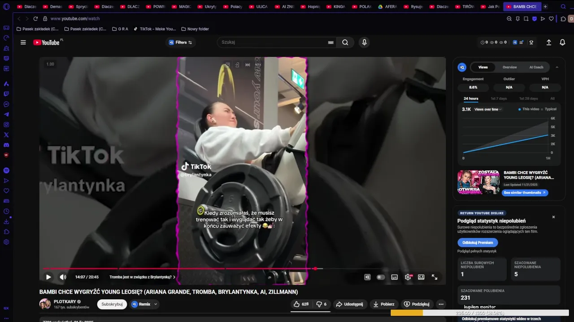Select the 'All' range tab
This screenshot has width=574, height=322.
click(552, 98)
